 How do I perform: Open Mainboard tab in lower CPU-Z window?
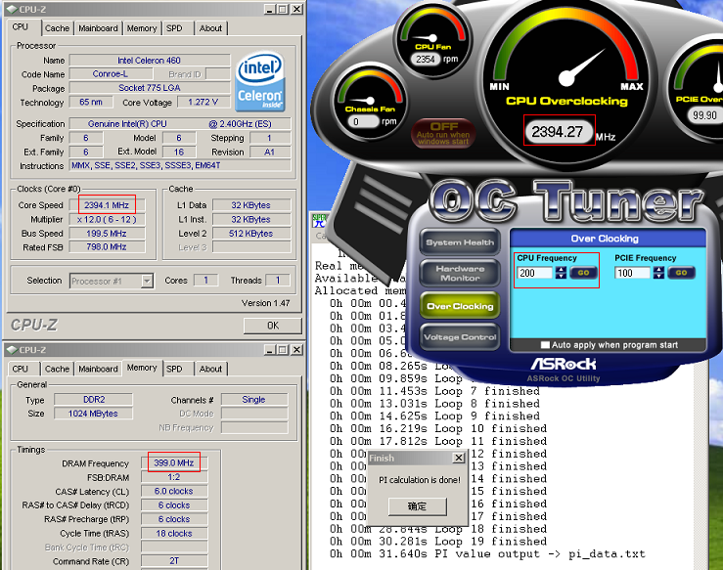(98, 369)
